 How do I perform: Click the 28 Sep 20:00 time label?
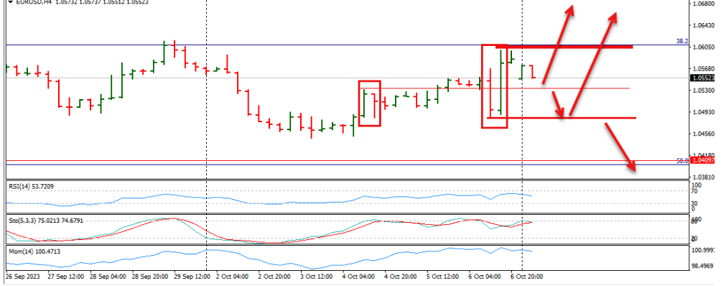click(150, 277)
